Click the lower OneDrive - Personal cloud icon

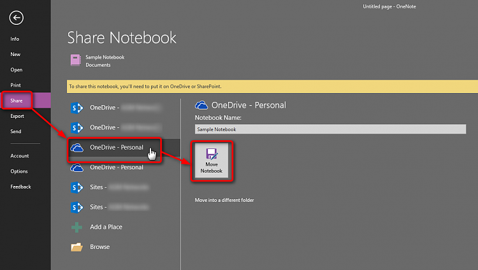click(x=77, y=167)
